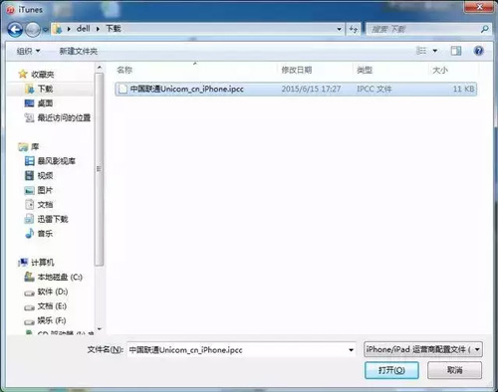
Task: Click the iTunes icon in title bar
Action: click(11, 10)
